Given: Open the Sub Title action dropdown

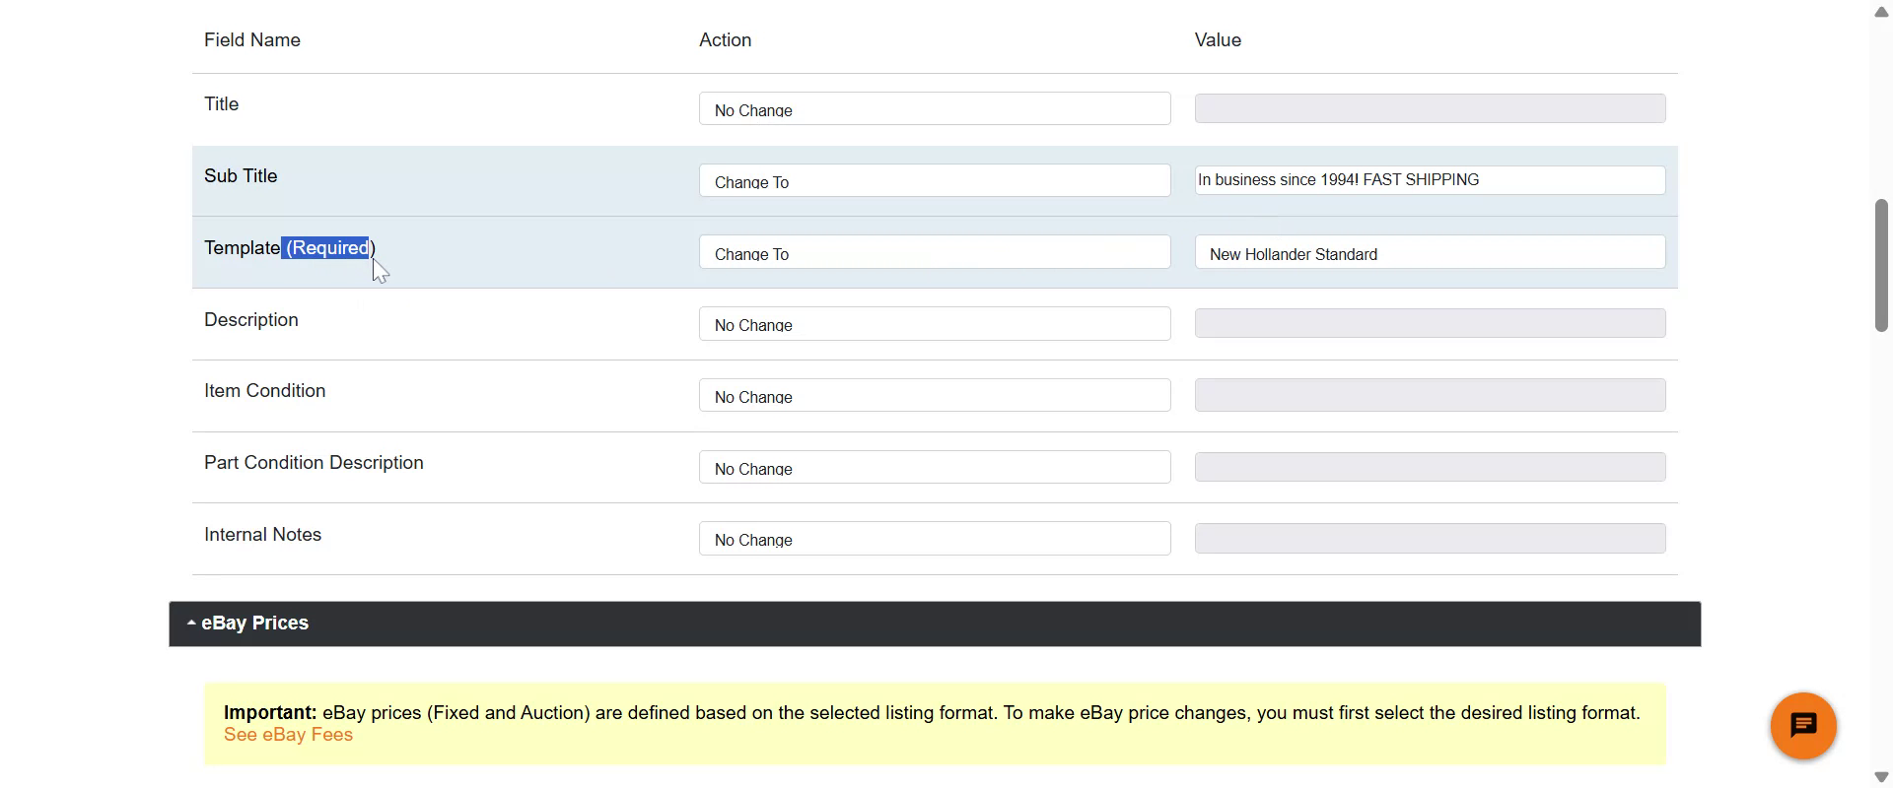Looking at the screenshot, I should 935,180.
